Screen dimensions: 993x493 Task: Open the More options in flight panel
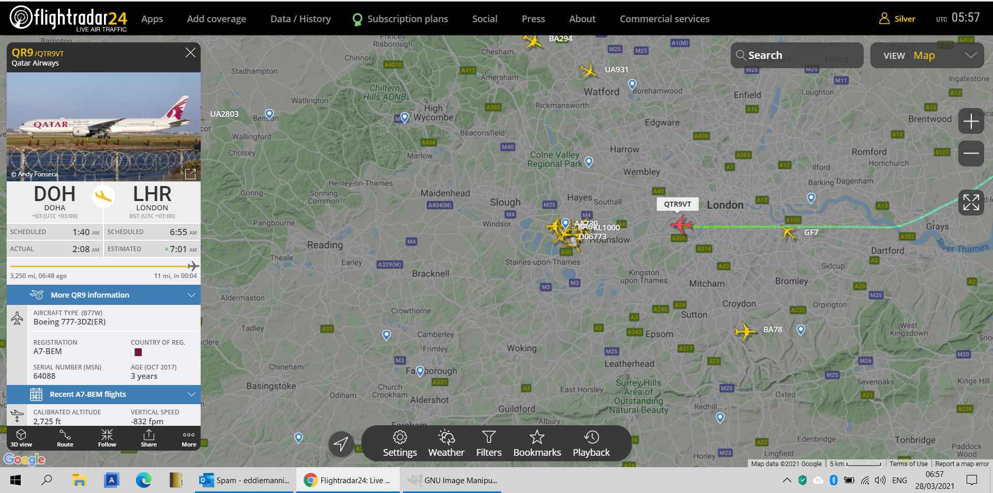click(189, 438)
